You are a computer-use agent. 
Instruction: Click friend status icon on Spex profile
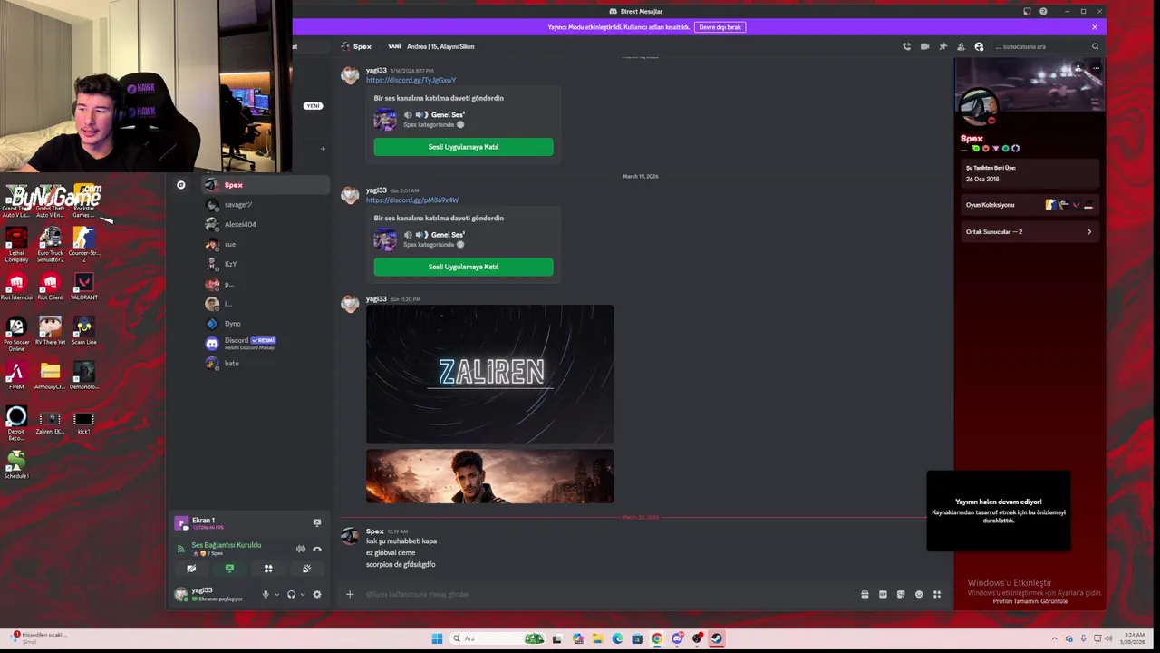click(x=1078, y=69)
